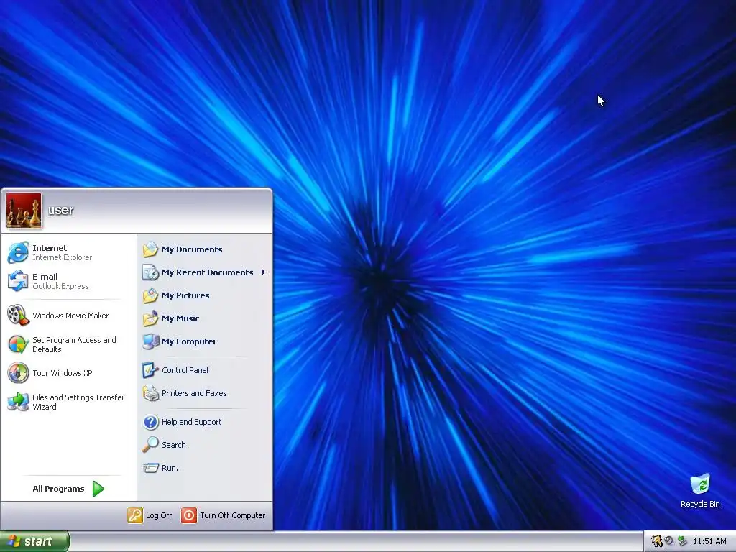Click the My Computer monitor icon
The height and width of the screenshot is (552, 736).
point(151,341)
